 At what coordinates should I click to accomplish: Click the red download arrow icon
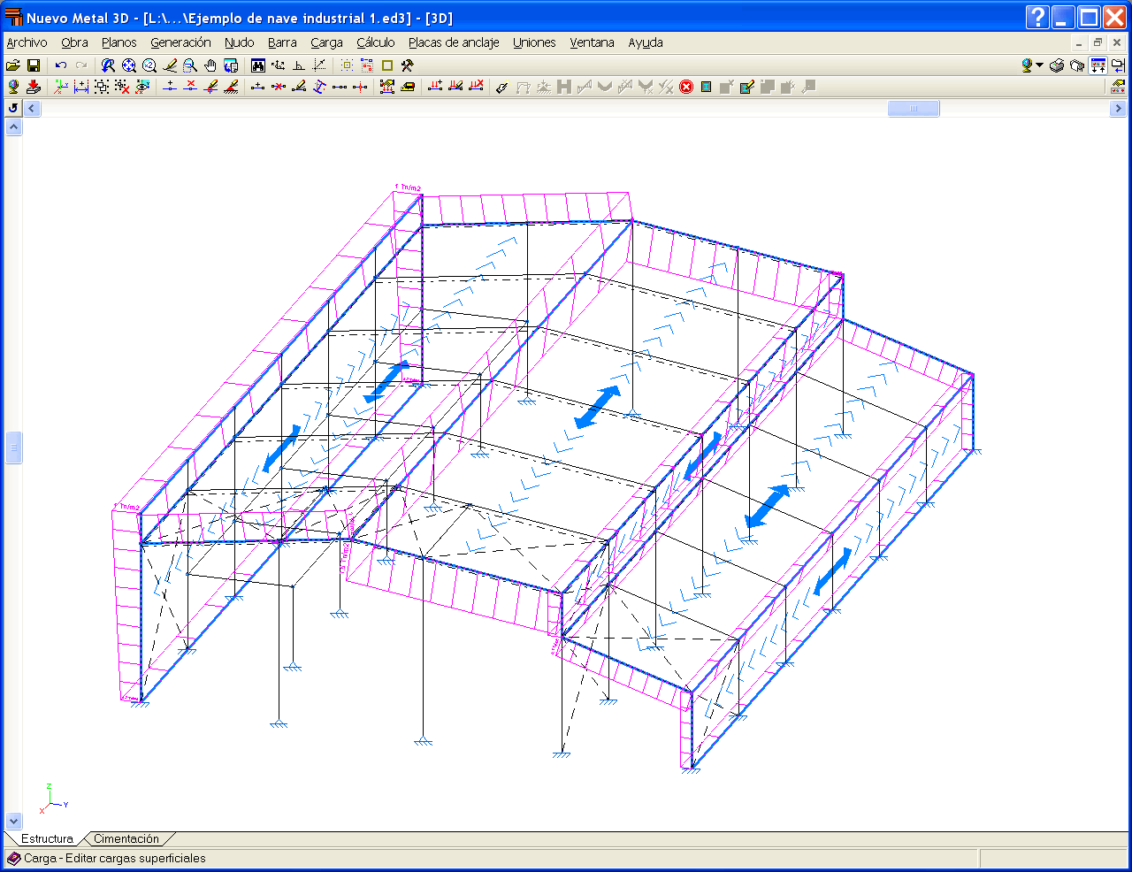(34, 87)
